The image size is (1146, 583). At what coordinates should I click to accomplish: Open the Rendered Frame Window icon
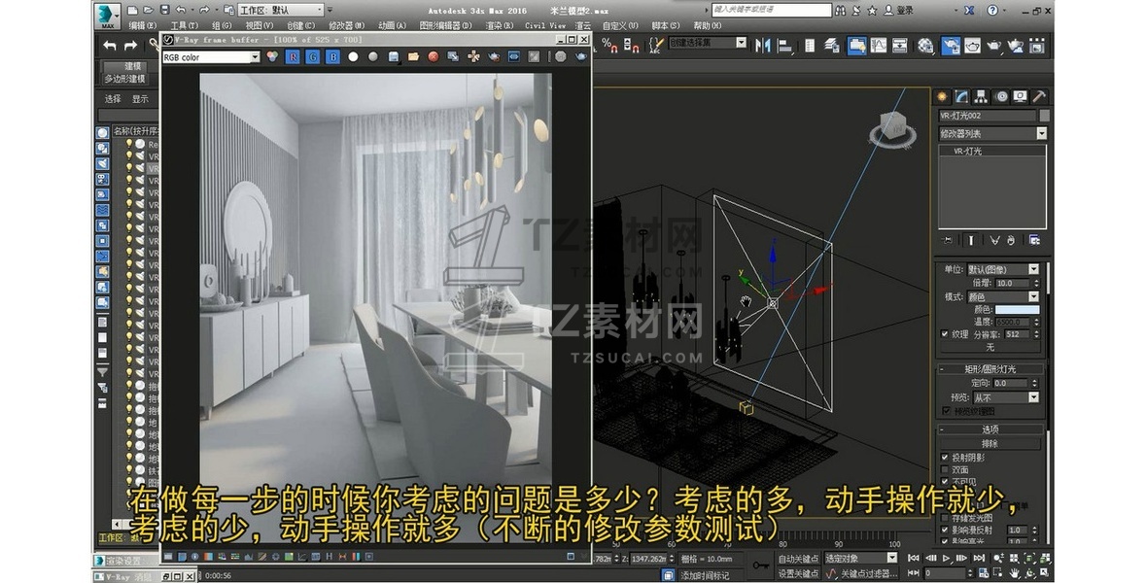tap(973, 46)
